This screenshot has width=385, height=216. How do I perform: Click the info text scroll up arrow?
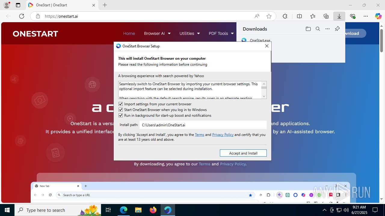tap(264, 84)
